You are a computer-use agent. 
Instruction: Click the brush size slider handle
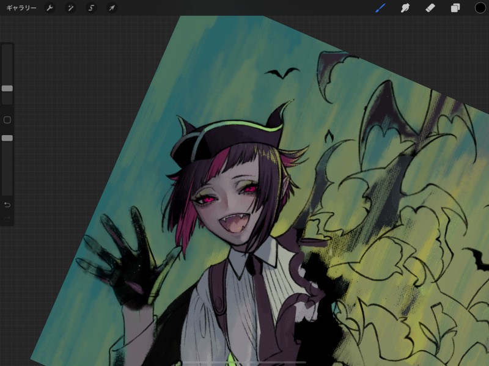click(x=7, y=89)
